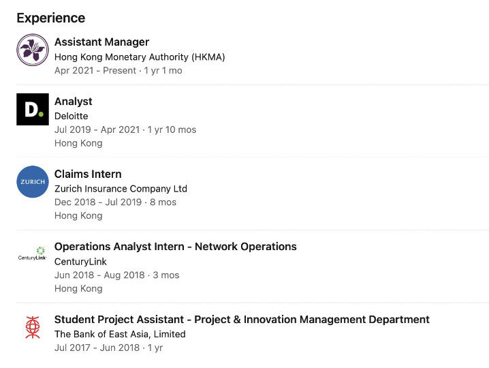Open the Deloitte company logo
Image resolution: width=489 pixels, height=368 pixels.
coord(33,109)
